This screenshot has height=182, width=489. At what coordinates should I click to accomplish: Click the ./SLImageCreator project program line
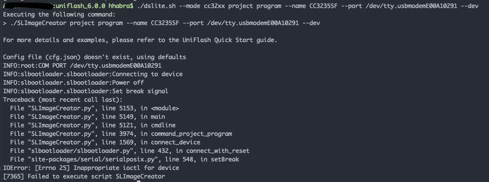pyautogui.click(x=161, y=23)
